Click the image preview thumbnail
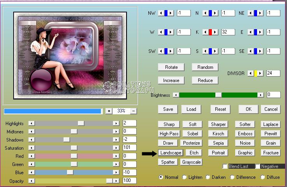The width and height of the screenshot is (287, 187). tap(70, 56)
